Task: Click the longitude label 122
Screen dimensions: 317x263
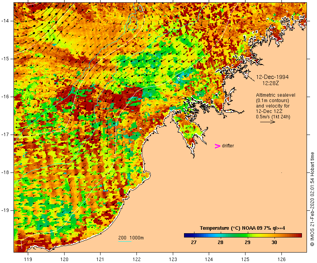Action: 137,259
